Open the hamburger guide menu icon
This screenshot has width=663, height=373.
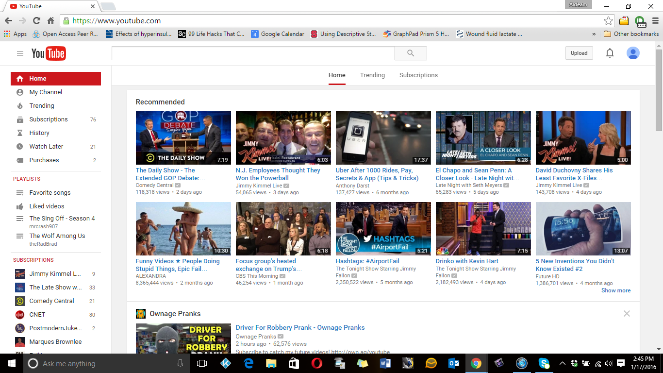[20, 53]
